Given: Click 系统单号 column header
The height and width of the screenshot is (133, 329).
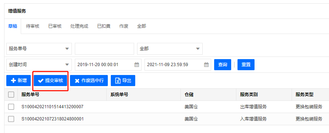Looking at the screenshot, I should pyautogui.click(x=119, y=95).
